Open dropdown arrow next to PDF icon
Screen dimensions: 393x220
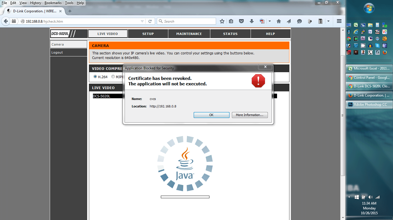270,21
